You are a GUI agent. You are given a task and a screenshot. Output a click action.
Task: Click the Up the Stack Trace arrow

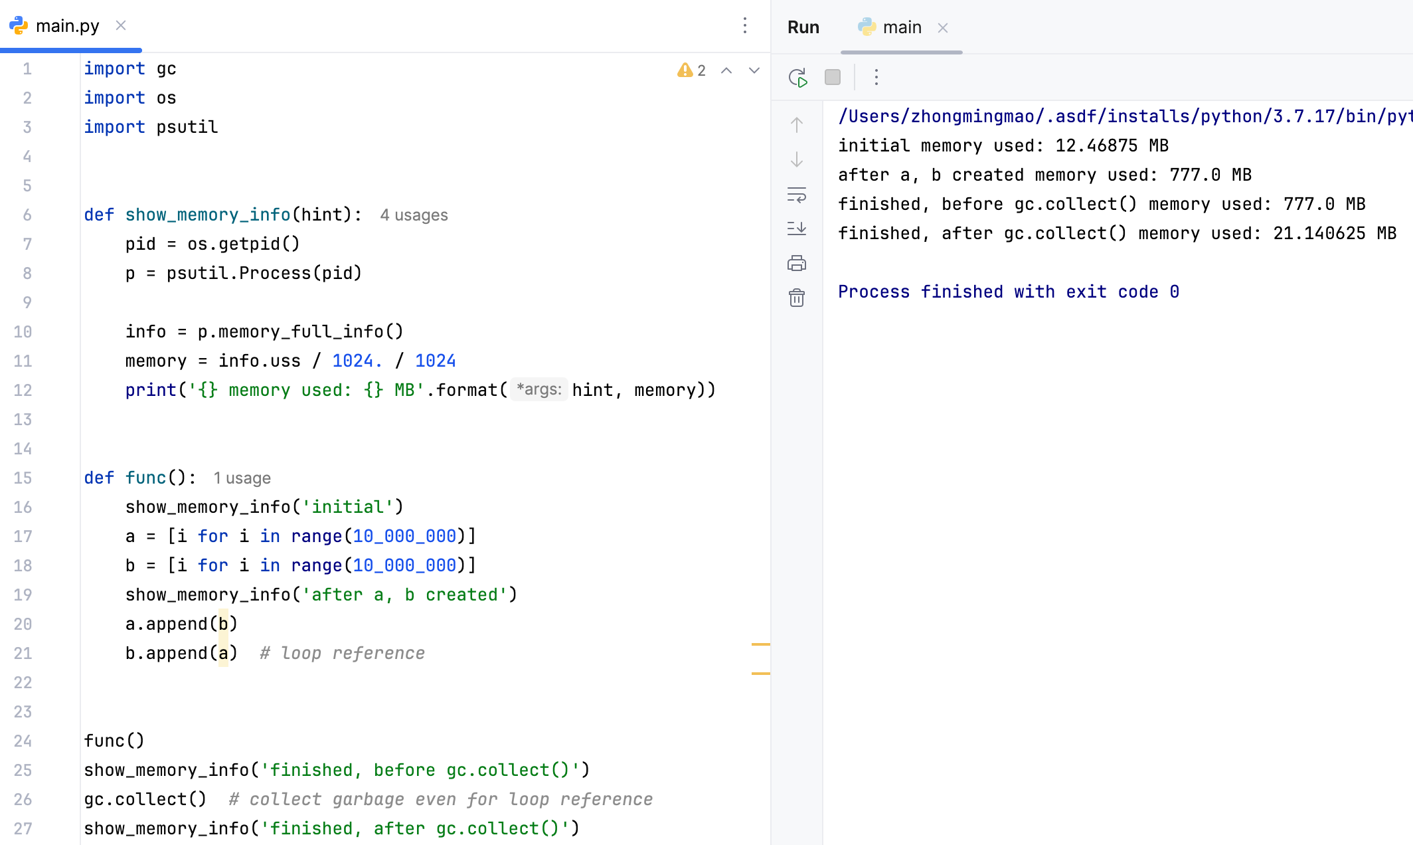tap(797, 125)
